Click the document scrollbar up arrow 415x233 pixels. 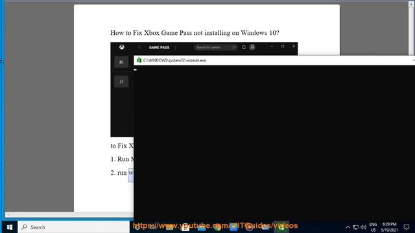pos(412,4)
